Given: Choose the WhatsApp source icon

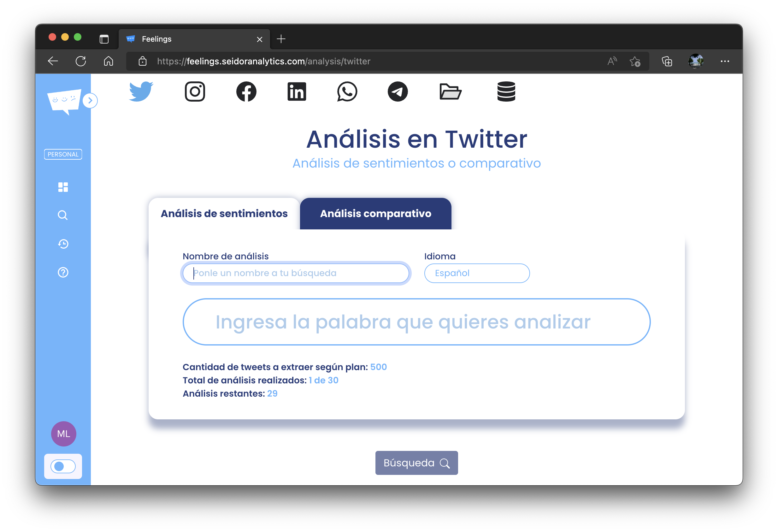Looking at the screenshot, I should pyautogui.click(x=347, y=92).
